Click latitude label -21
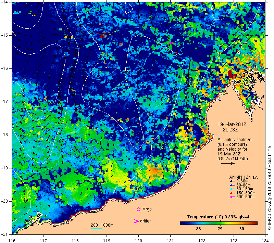The width and height of the screenshot is (274, 243). coord(4,234)
